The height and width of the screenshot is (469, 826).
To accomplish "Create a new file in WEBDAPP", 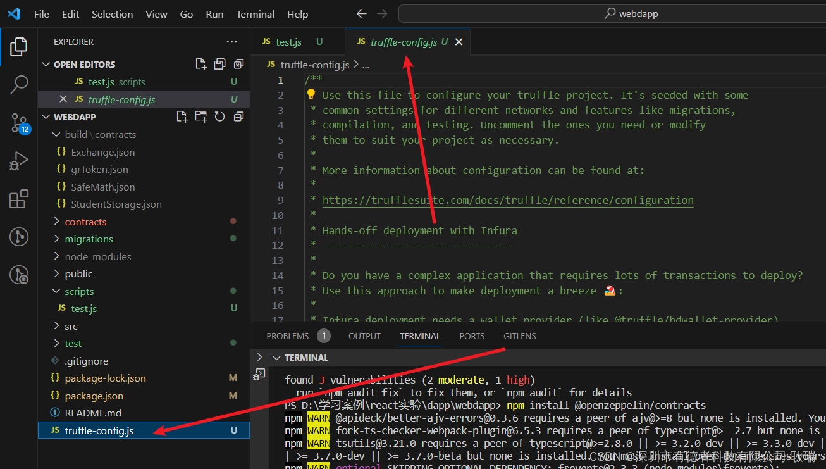I will [x=182, y=116].
